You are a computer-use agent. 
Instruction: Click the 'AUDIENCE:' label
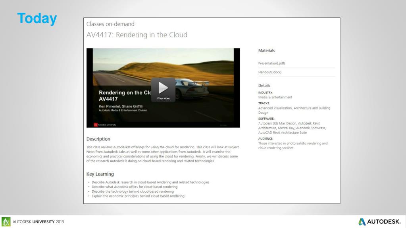click(266, 138)
